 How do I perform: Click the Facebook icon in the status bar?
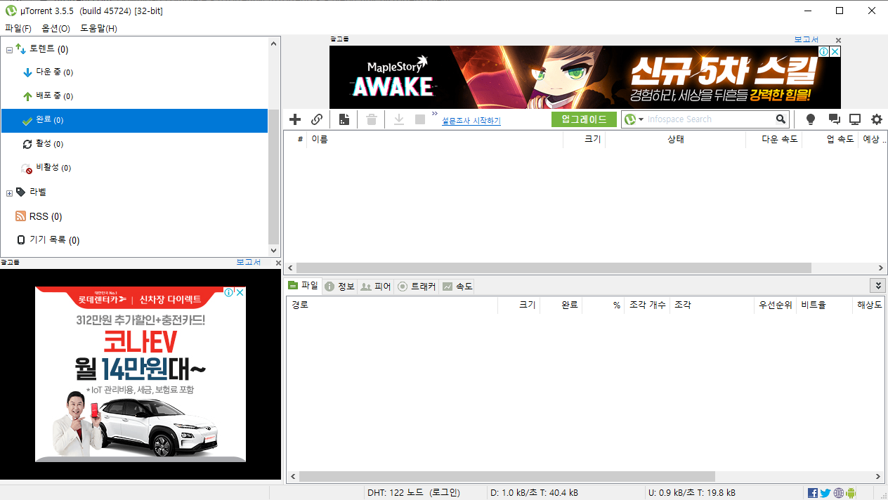[x=813, y=493]
